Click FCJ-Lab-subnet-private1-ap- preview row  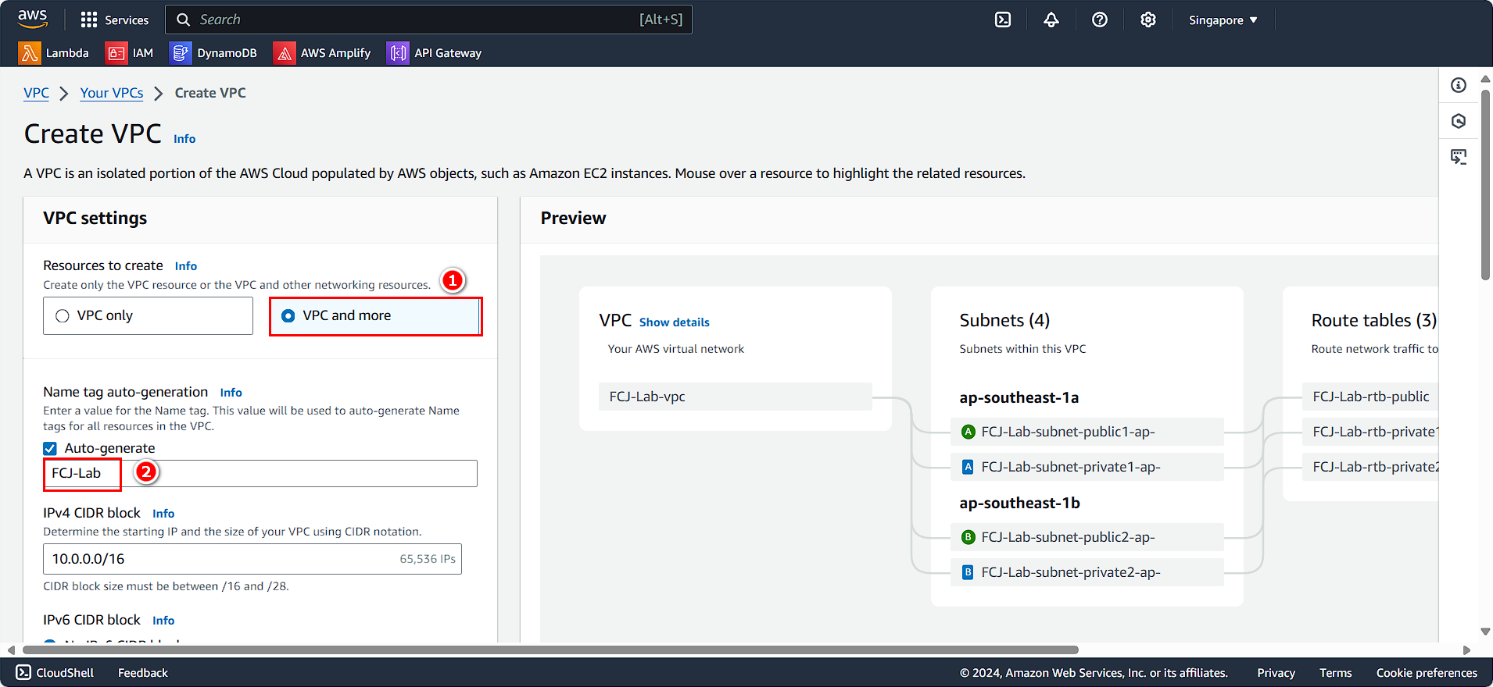coord(1087,467)
